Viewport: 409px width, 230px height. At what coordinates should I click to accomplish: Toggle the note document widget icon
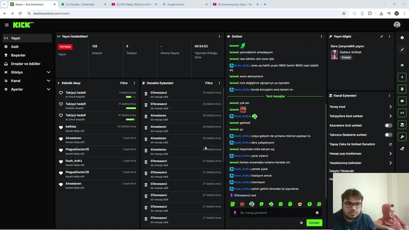402,89
